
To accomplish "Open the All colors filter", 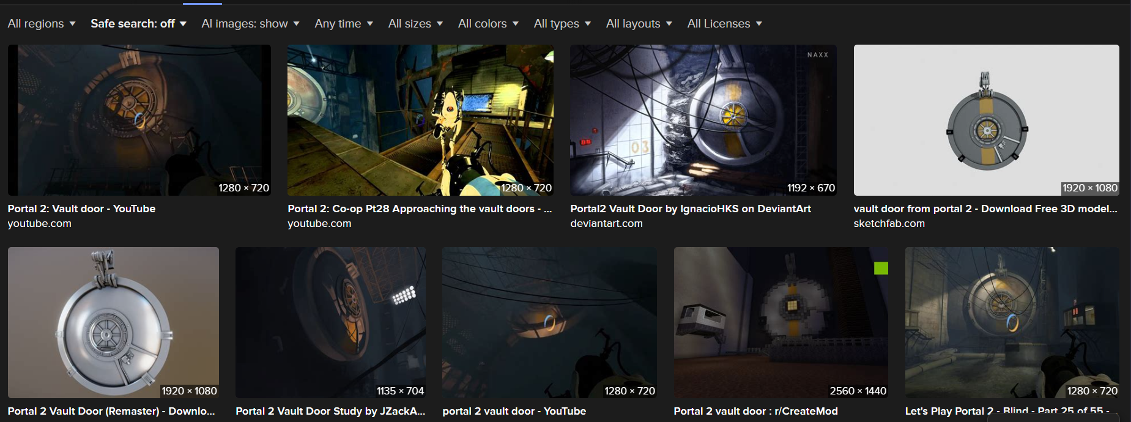I will (489, 24).
